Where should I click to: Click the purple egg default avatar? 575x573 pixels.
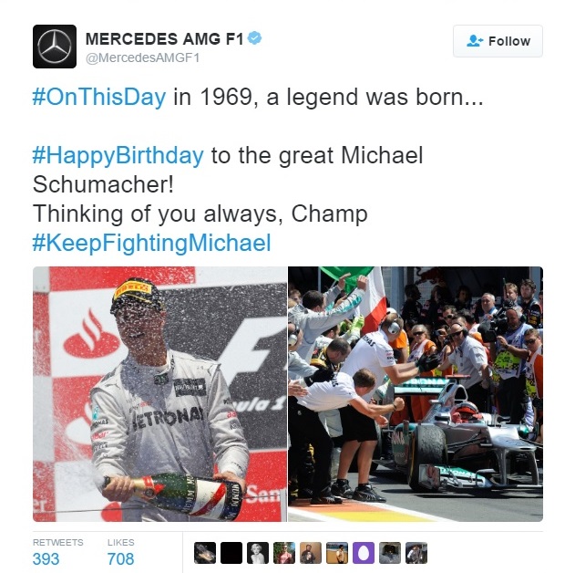(x=364, y=553)
